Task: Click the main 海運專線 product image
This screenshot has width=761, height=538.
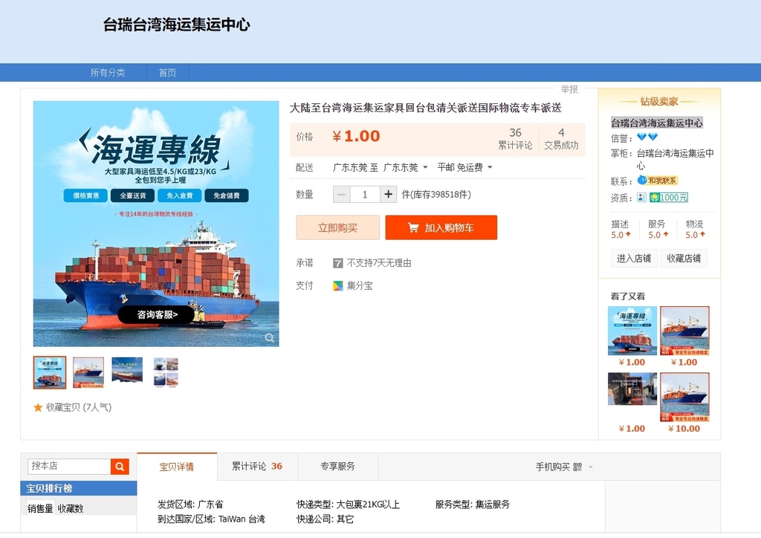Action: [x=156, y=224]
